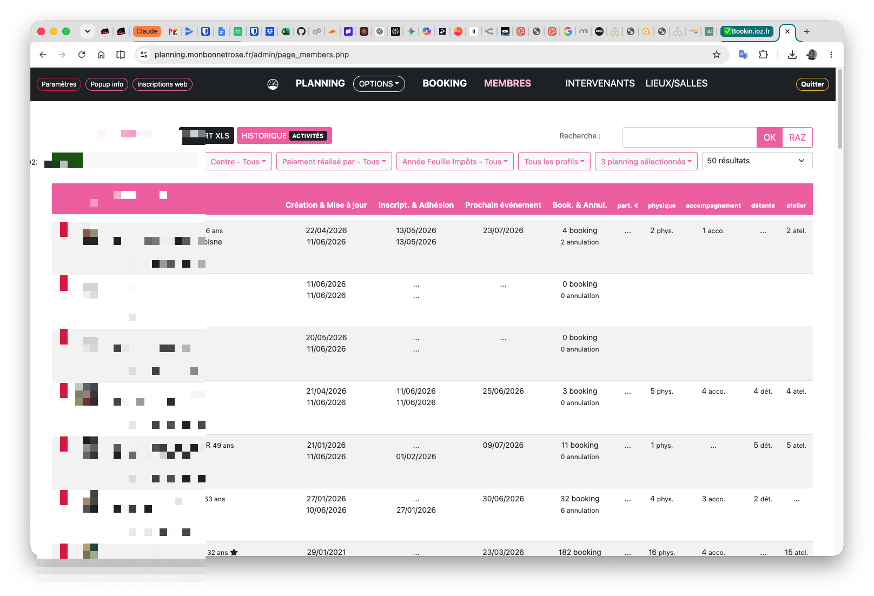Expand the OPTIONS dropdown

[x=379, y=84]
